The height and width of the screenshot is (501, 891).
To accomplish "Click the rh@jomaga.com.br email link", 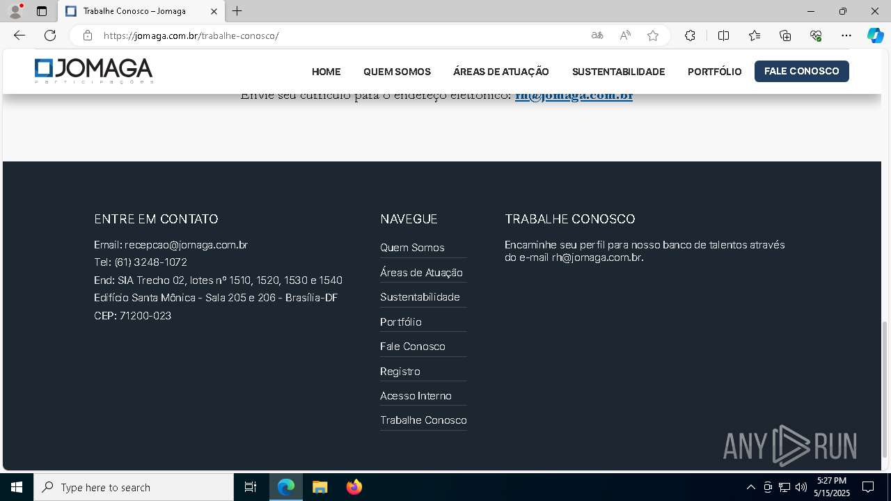I will pyautogui.click(x=574, y=95).
